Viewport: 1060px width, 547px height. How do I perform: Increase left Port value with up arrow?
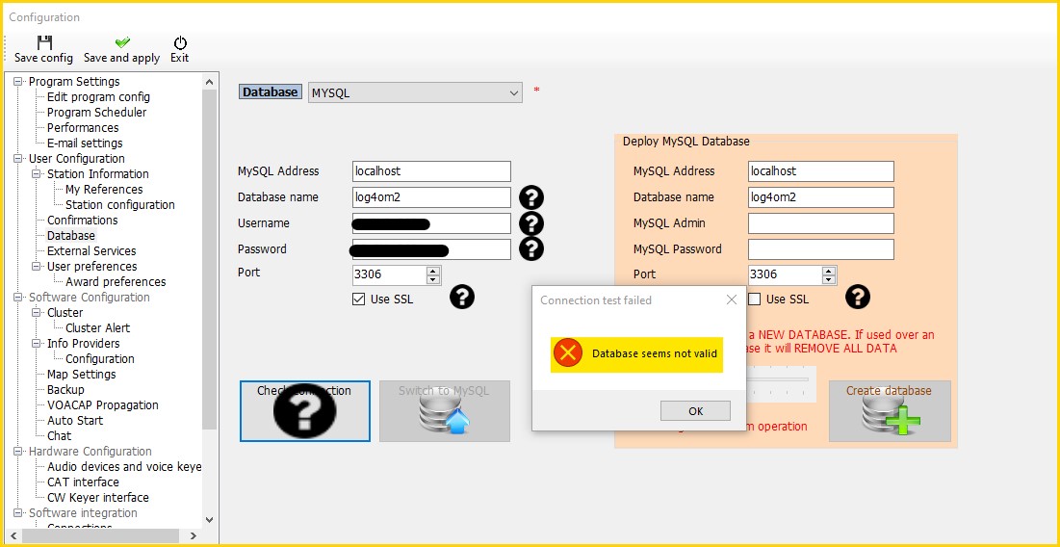(x=433, y=271)
